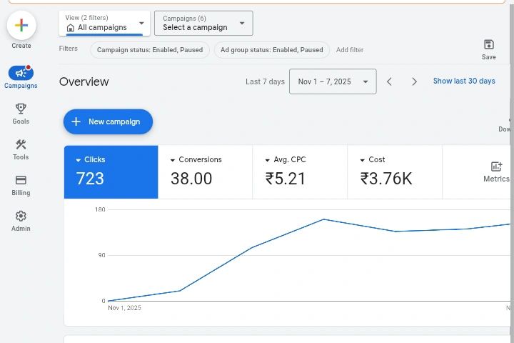Click Add filter field

tap(350, 50)
